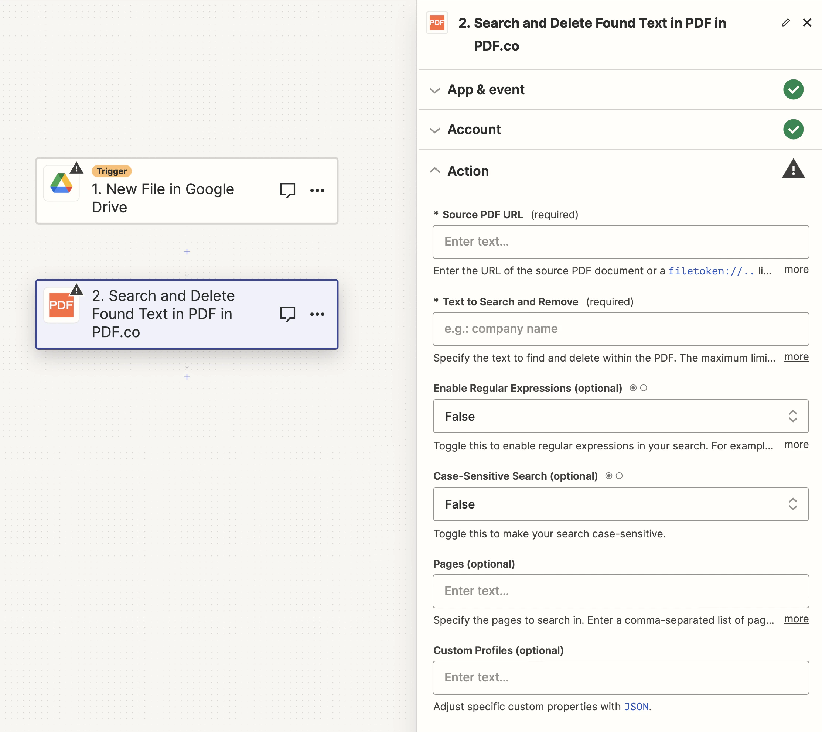This screenshot has height=732, width=822.
Task: Open comment icon on Google Drive trigger
Action: [x=287, y=190]
